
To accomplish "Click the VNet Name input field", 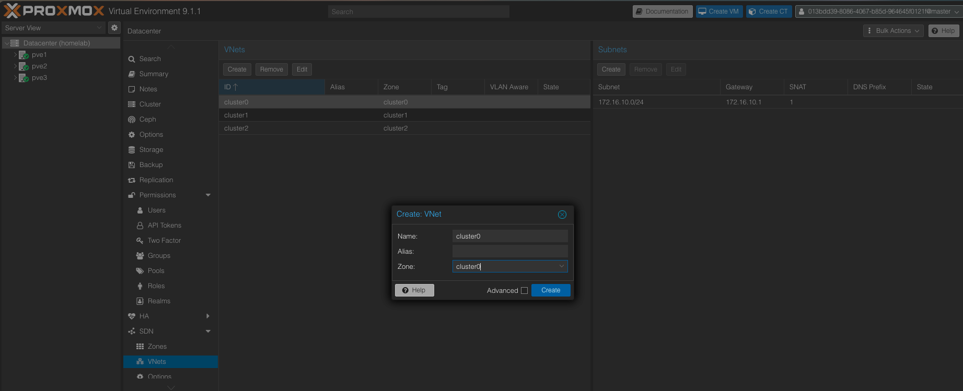I will tap(510, 236).
